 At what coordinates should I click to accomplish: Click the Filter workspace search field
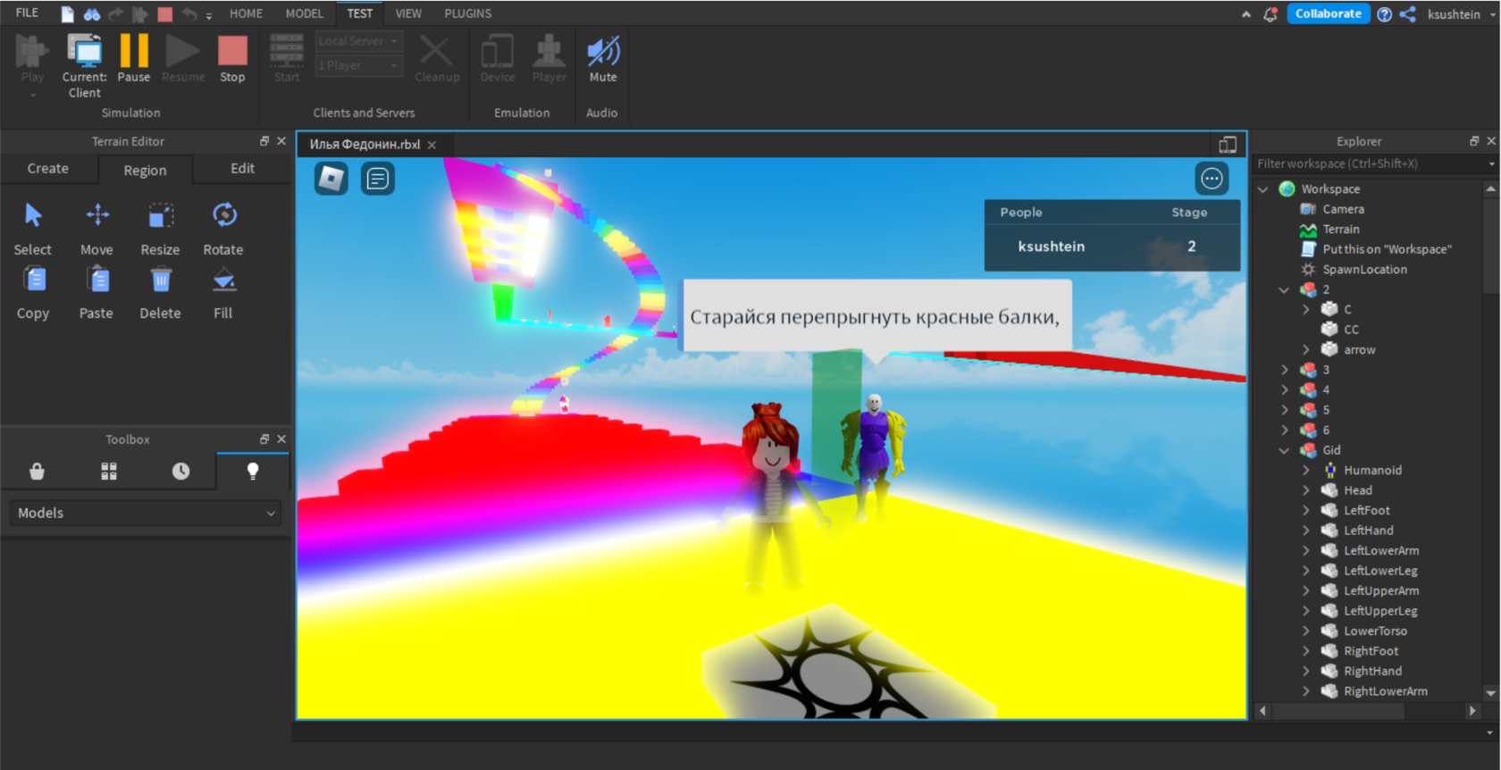pos(1368,163)
